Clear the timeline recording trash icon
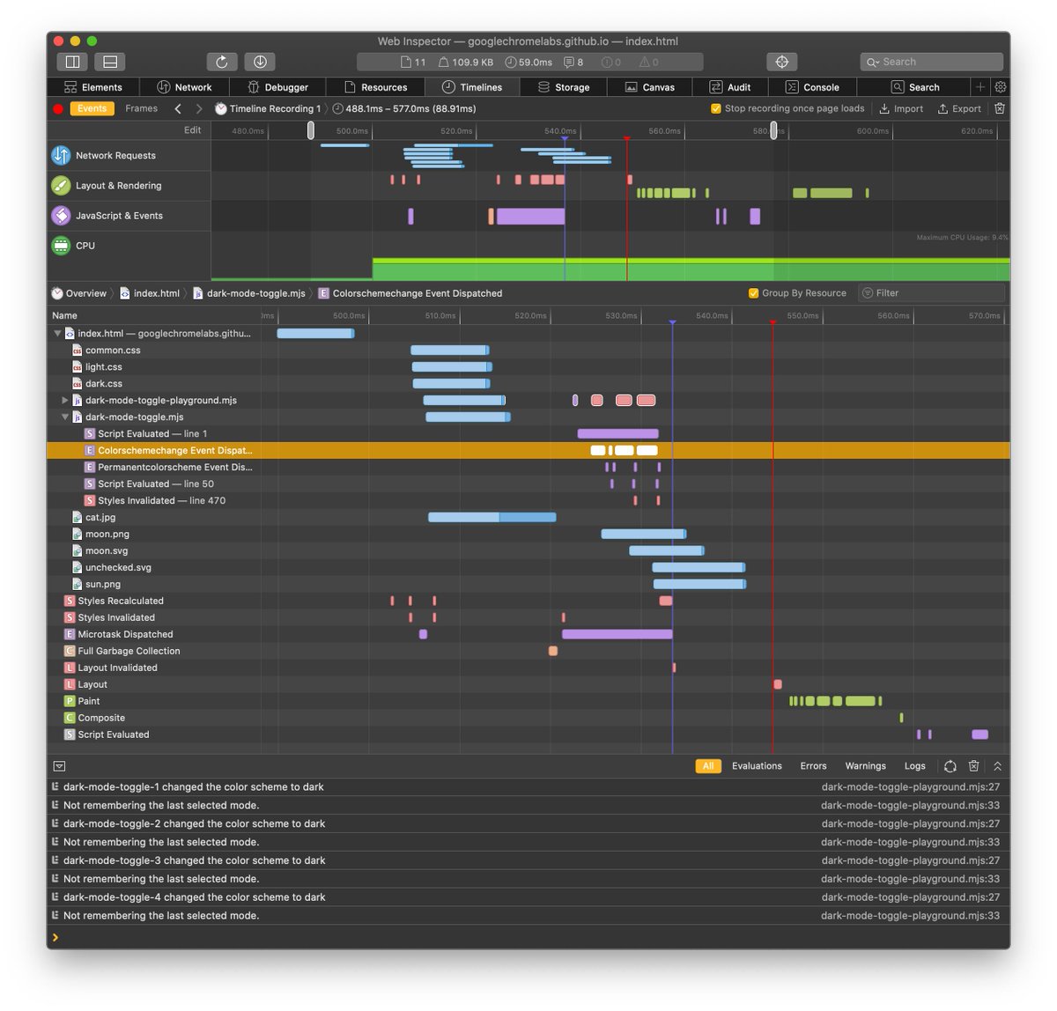Viewport: 1057px width, 1011px height. point(999,109)
